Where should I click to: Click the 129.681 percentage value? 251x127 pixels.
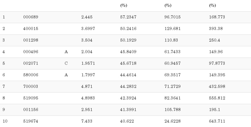(x=173, y=29)
